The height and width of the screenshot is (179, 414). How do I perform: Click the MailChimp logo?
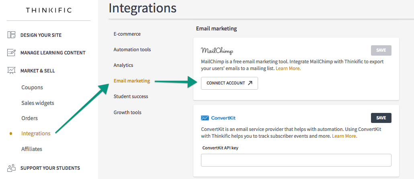[x=217, y=50]
